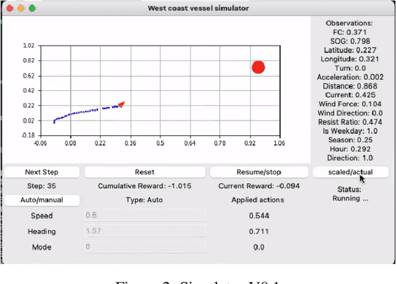Toggle simulation with the Resume/stop button
The height and width of the screenshot is (284, 396).
pyautogui.click(x=259, y=172)
